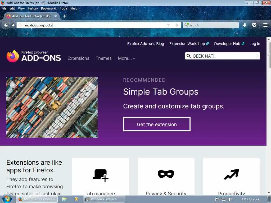Screen dimensions: 271x203
Task: Click the Firefox taskbar button
Action: coord(37,199)
